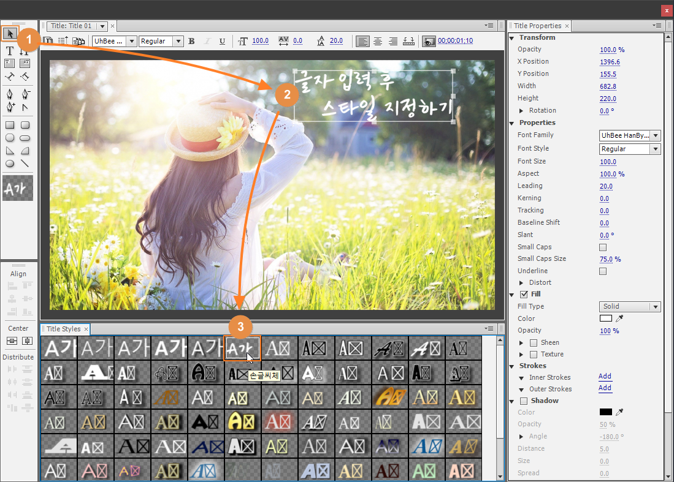Select the Path Type tool

pos(9,77)
